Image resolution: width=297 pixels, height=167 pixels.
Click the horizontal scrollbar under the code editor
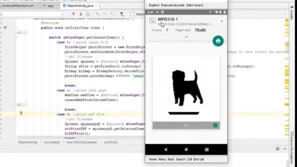point(81,137)
